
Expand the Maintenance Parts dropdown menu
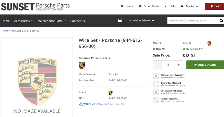click(52, 21)
